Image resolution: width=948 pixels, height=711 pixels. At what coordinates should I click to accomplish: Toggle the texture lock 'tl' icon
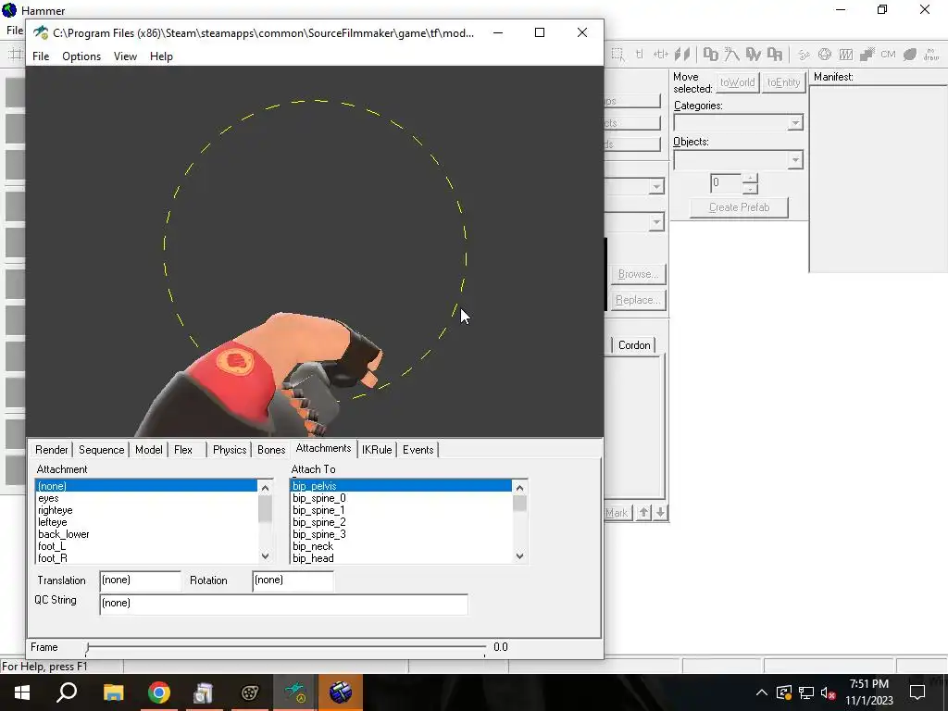[x=639, y=55]
